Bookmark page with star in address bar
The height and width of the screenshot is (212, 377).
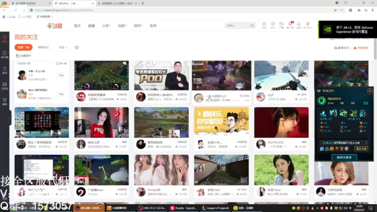click(x=335, y=10)
